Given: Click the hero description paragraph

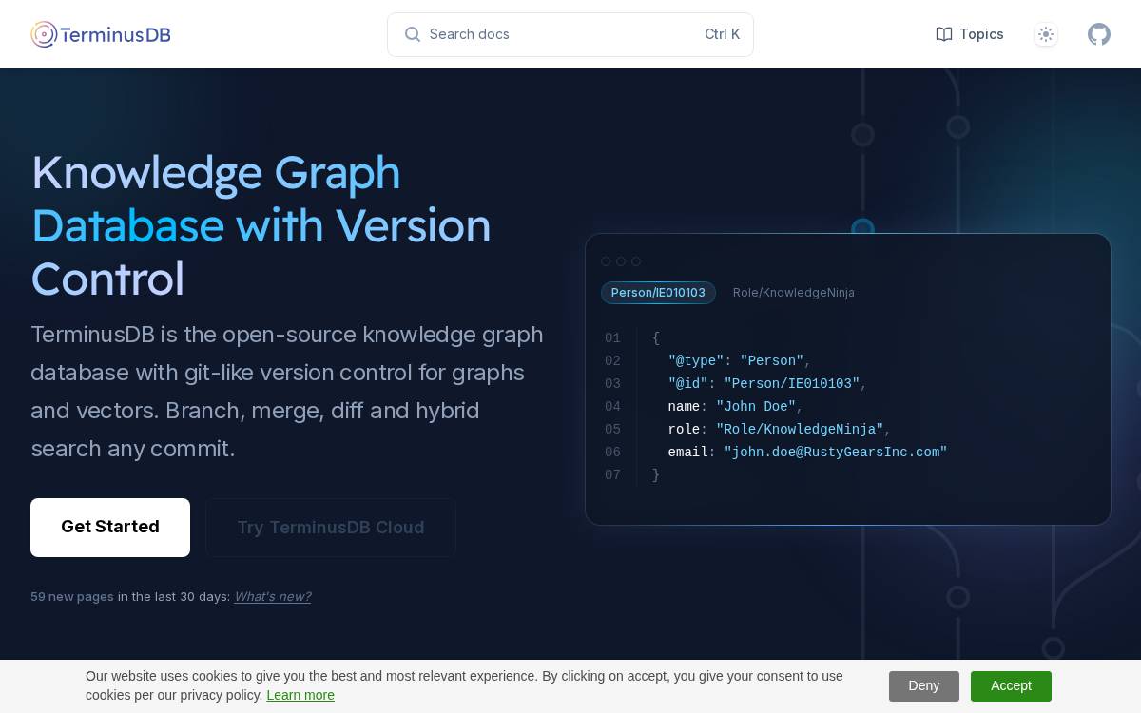Looking at the screenshot, I should (287, 392).
